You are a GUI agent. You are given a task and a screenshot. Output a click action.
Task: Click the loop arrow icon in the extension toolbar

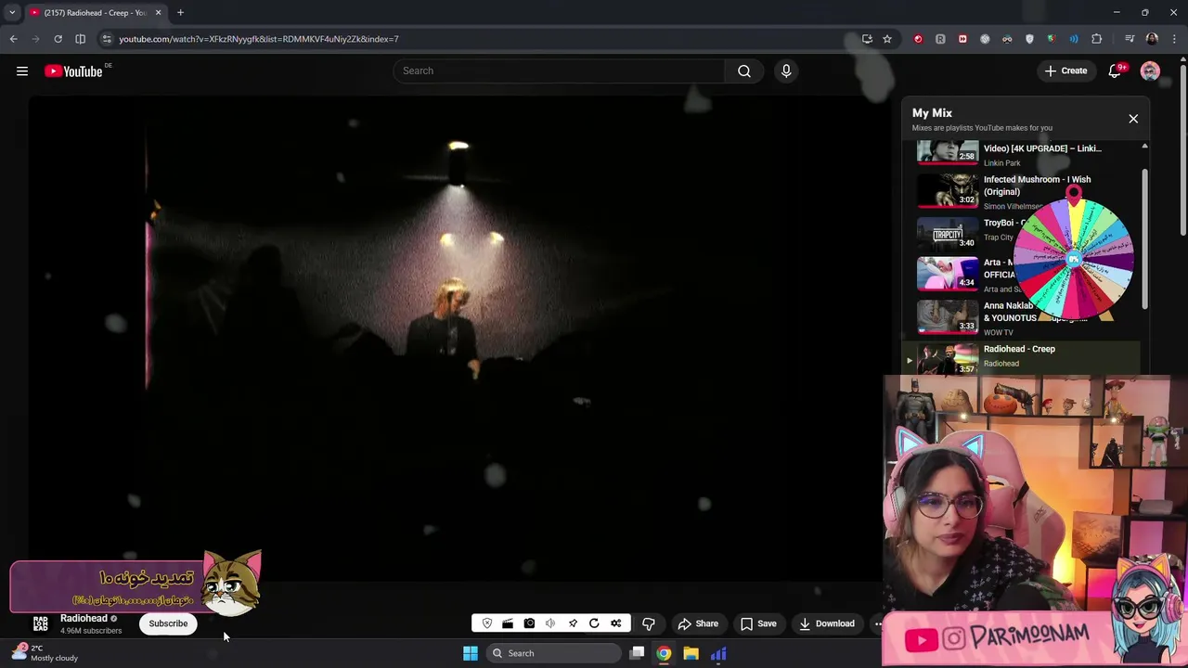[x=594, y=623]
